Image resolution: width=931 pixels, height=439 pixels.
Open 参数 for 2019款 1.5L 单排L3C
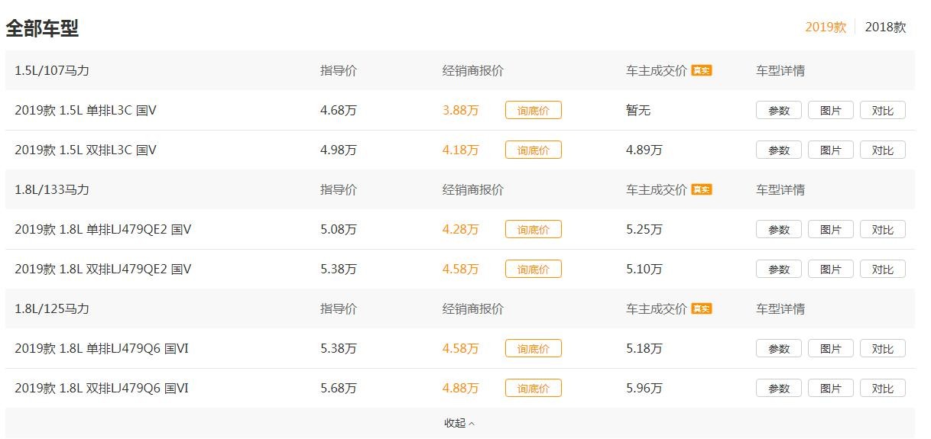pyautogui.click(x=778, y=111)
